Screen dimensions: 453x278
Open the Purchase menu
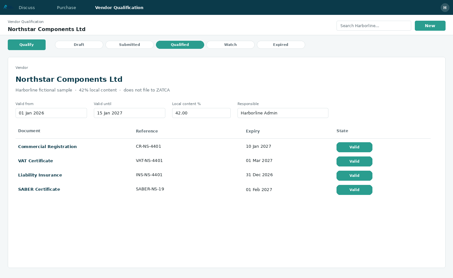(66, 7)
